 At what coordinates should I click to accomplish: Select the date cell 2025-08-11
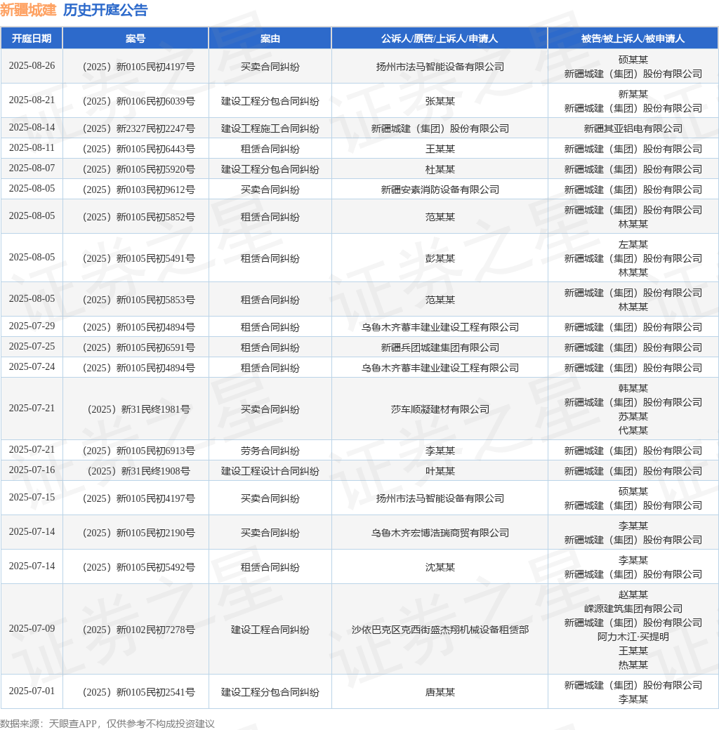[32, 148]
